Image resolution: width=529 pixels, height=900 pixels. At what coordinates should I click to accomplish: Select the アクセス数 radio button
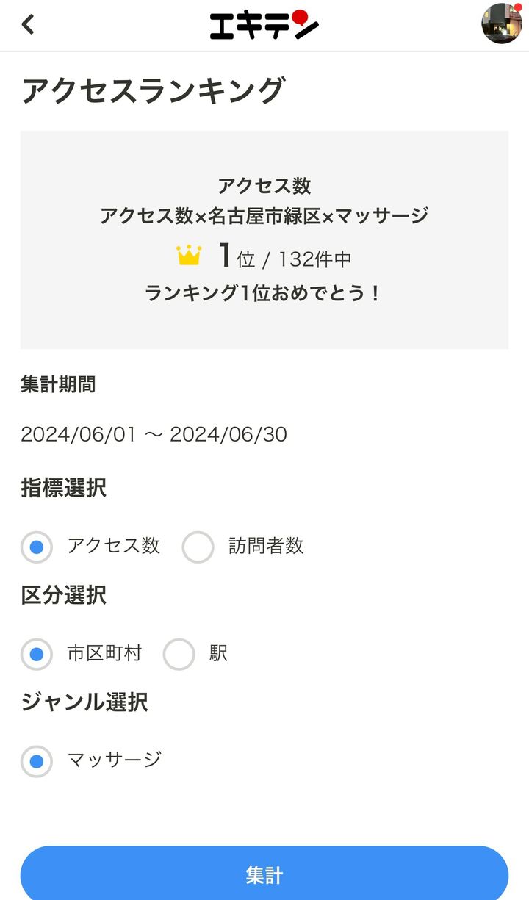(x=37, y=547)
